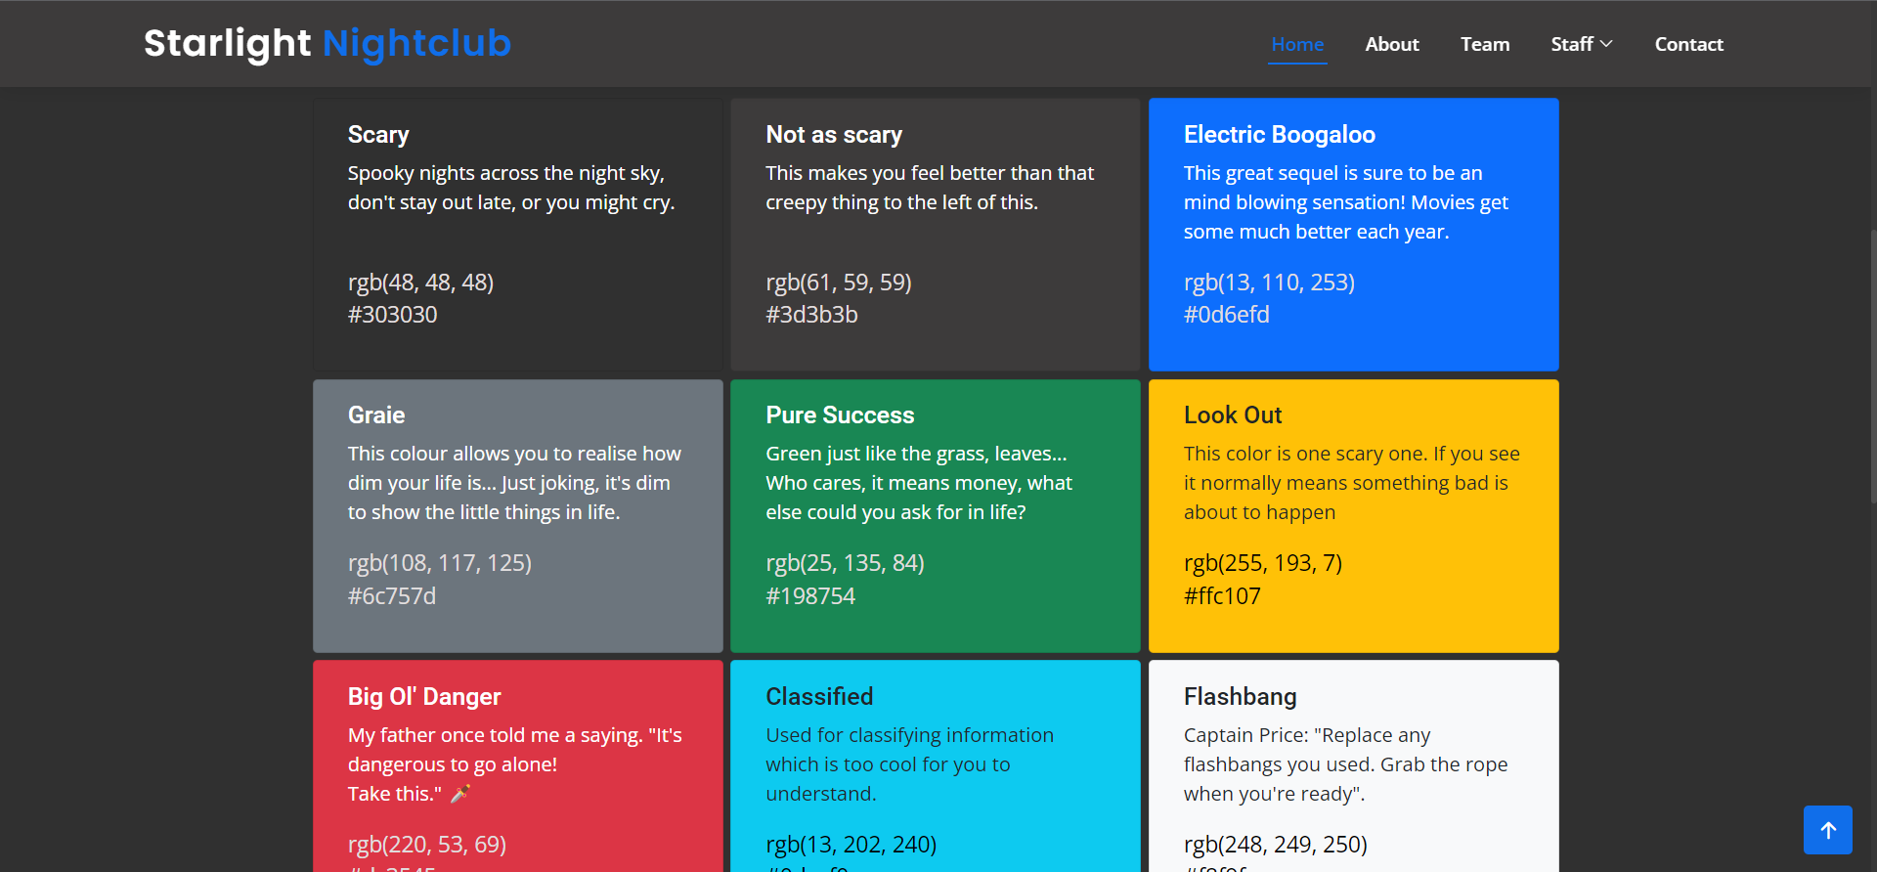
Task: Open the Team page link
Action: (1485, 44)
